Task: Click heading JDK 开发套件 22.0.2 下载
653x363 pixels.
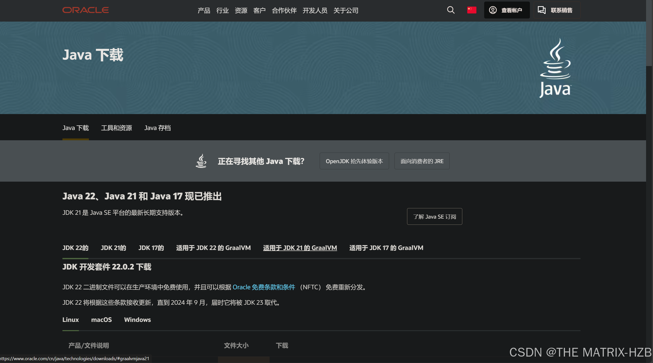Action: (x=107, y=267)
